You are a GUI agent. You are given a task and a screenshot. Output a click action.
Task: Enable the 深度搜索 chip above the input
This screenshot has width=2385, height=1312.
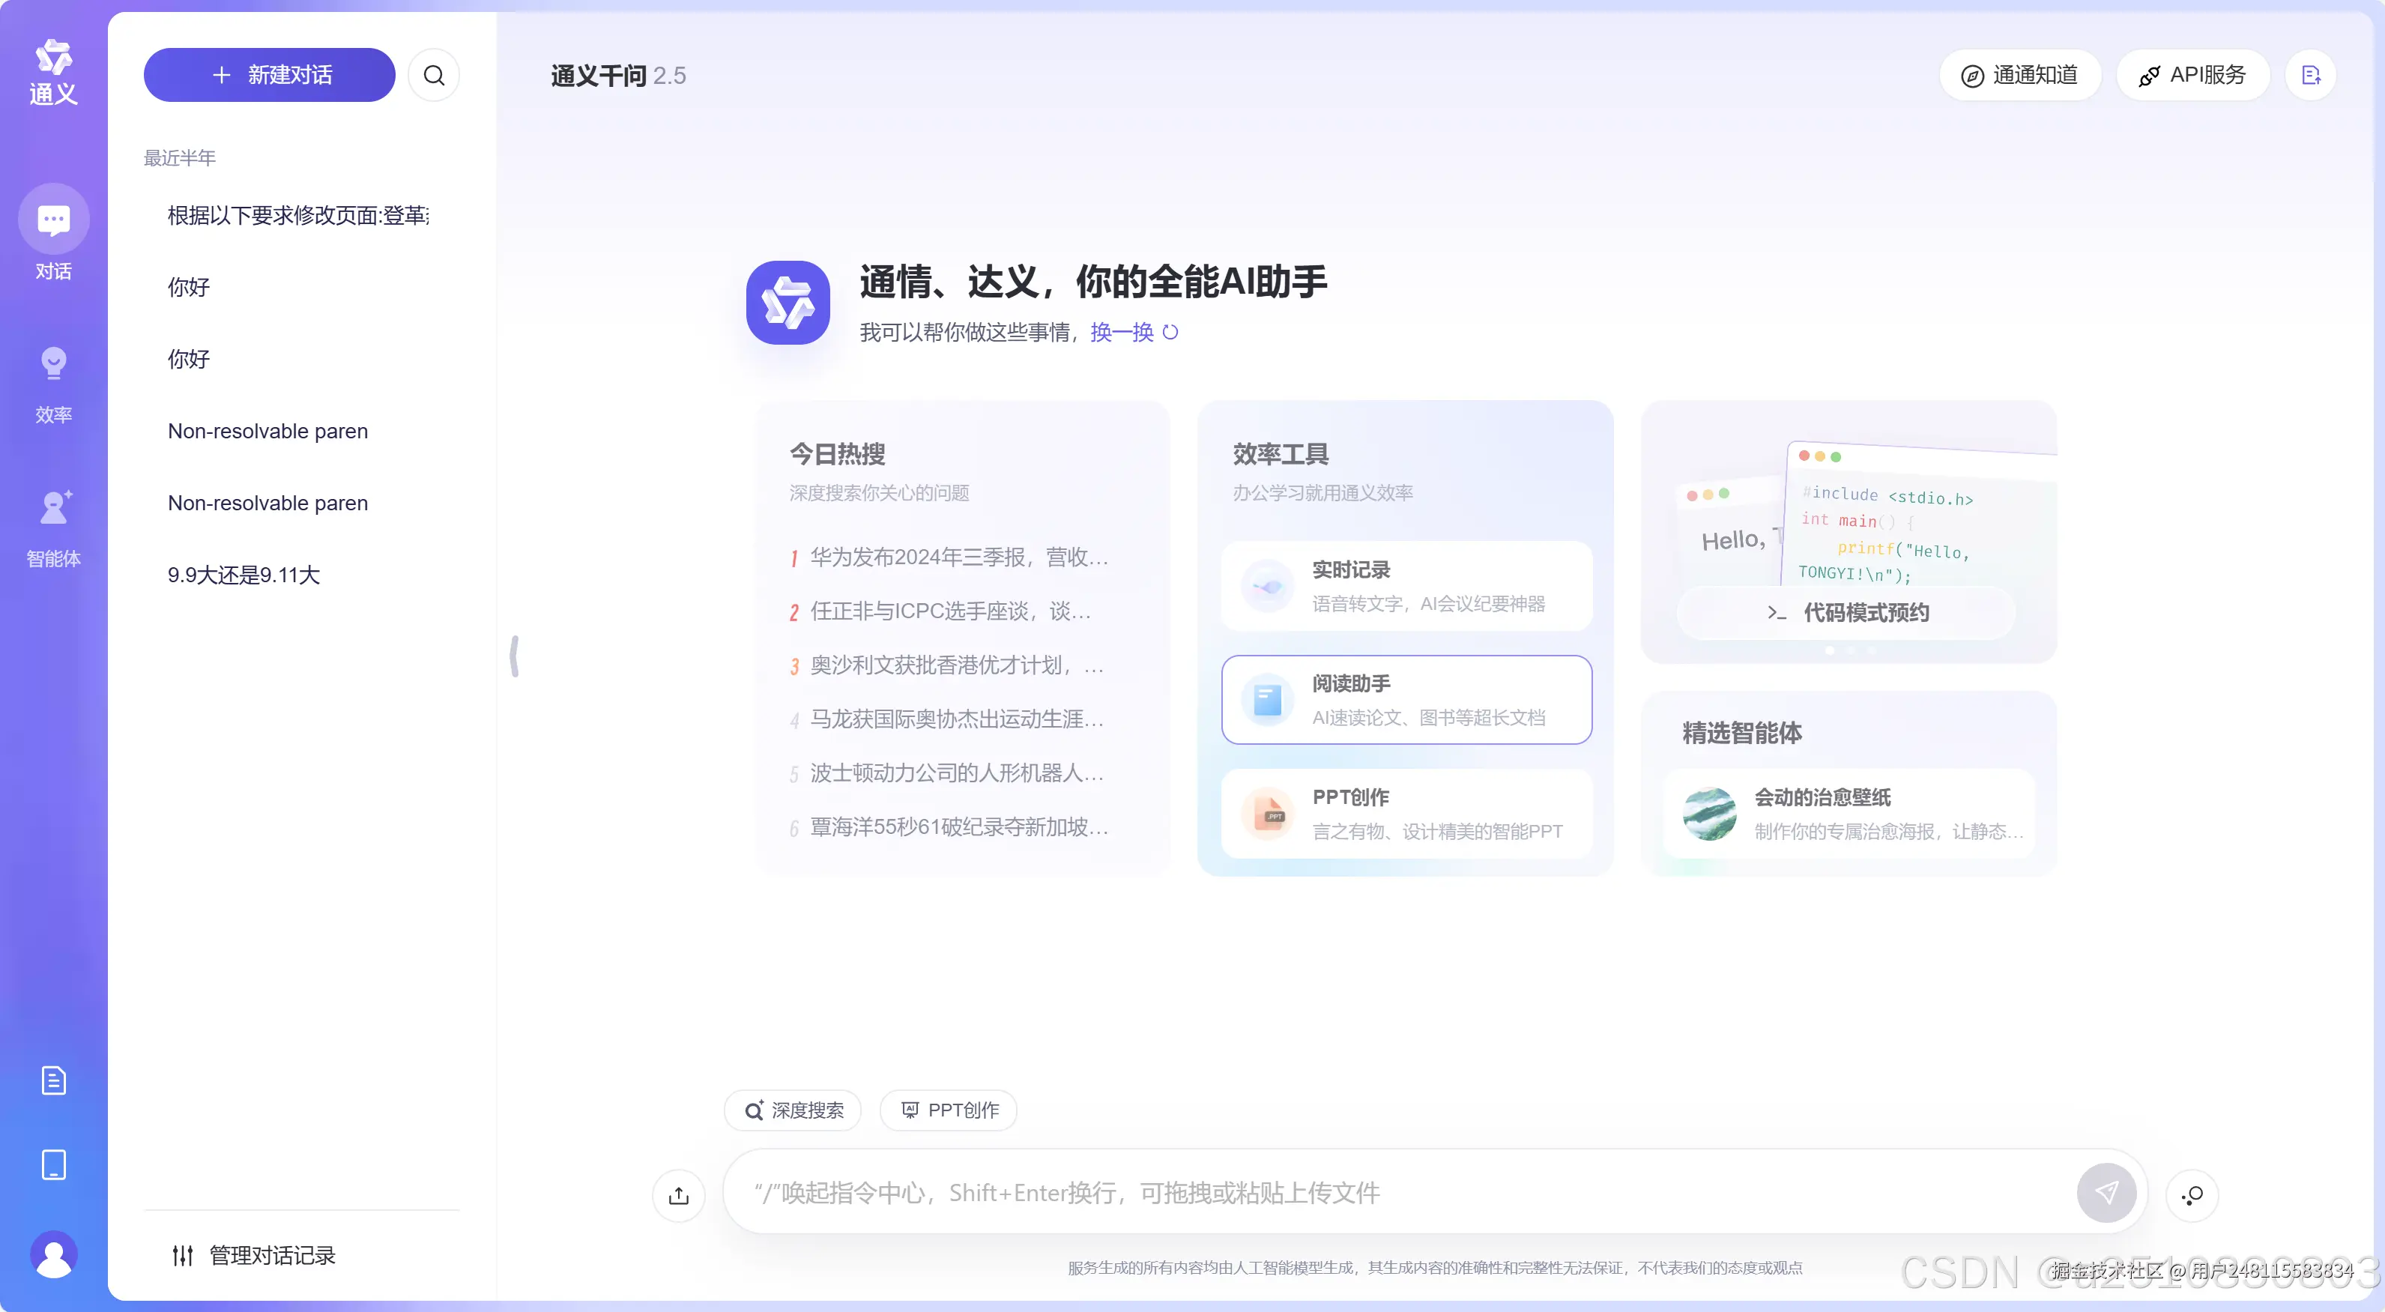(791, 1110)
